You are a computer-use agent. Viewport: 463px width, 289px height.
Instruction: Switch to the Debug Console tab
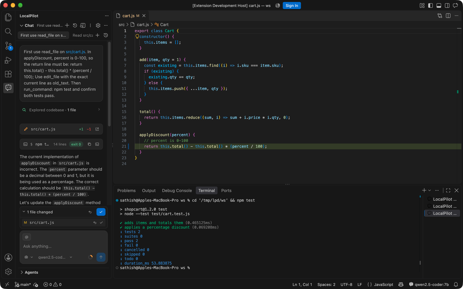pyautogui.click(x=177, y=190)
